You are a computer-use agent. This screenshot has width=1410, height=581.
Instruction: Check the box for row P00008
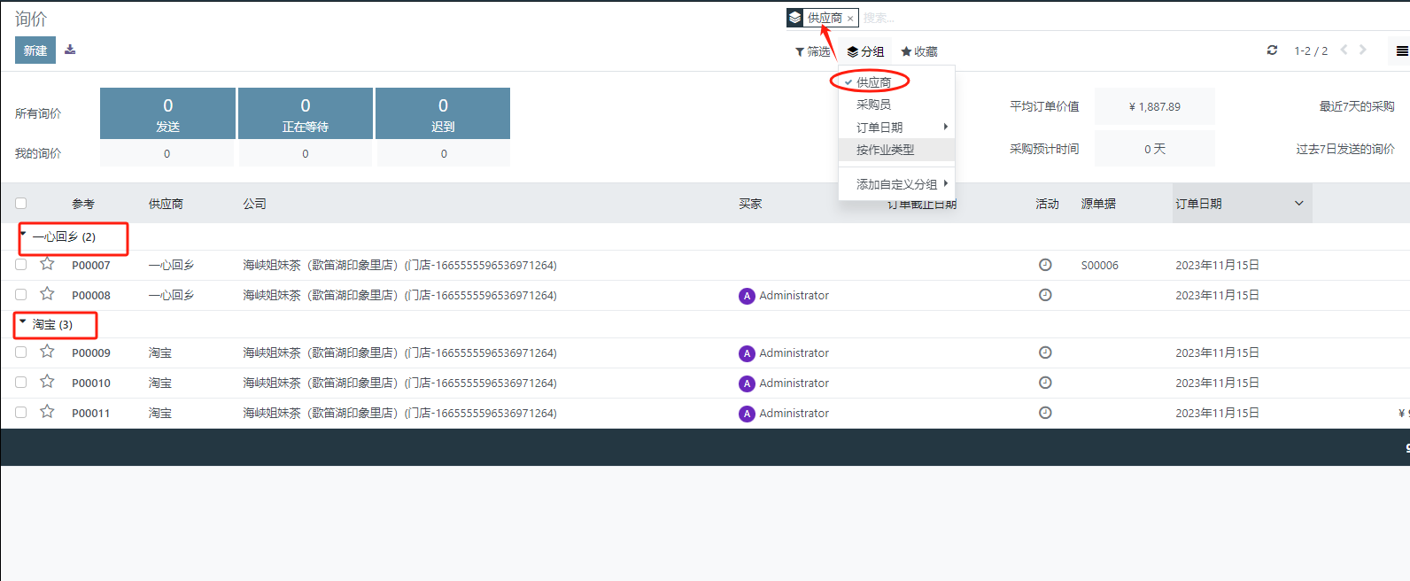click(21, 294)
